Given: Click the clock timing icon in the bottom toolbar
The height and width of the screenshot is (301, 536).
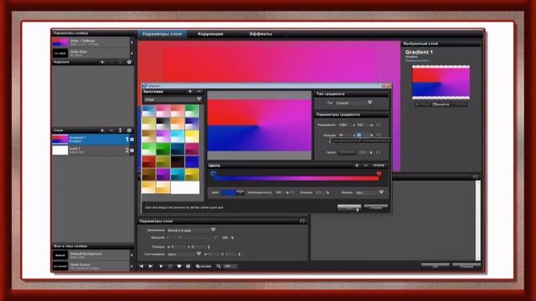Looking at the screenshot, I should (x=170, y=266).
